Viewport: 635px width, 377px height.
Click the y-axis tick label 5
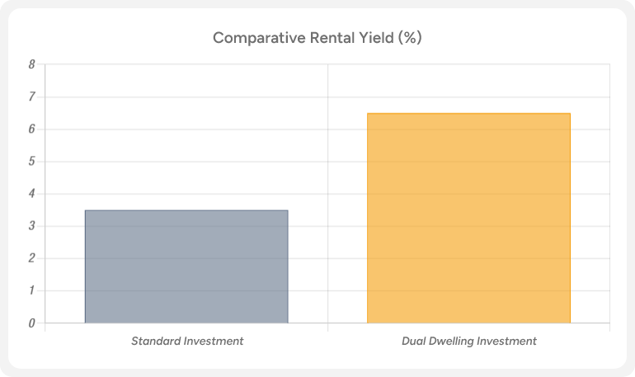click(x=31, y=162)
